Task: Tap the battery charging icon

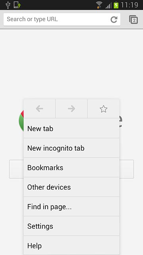Action: point(116,5)
